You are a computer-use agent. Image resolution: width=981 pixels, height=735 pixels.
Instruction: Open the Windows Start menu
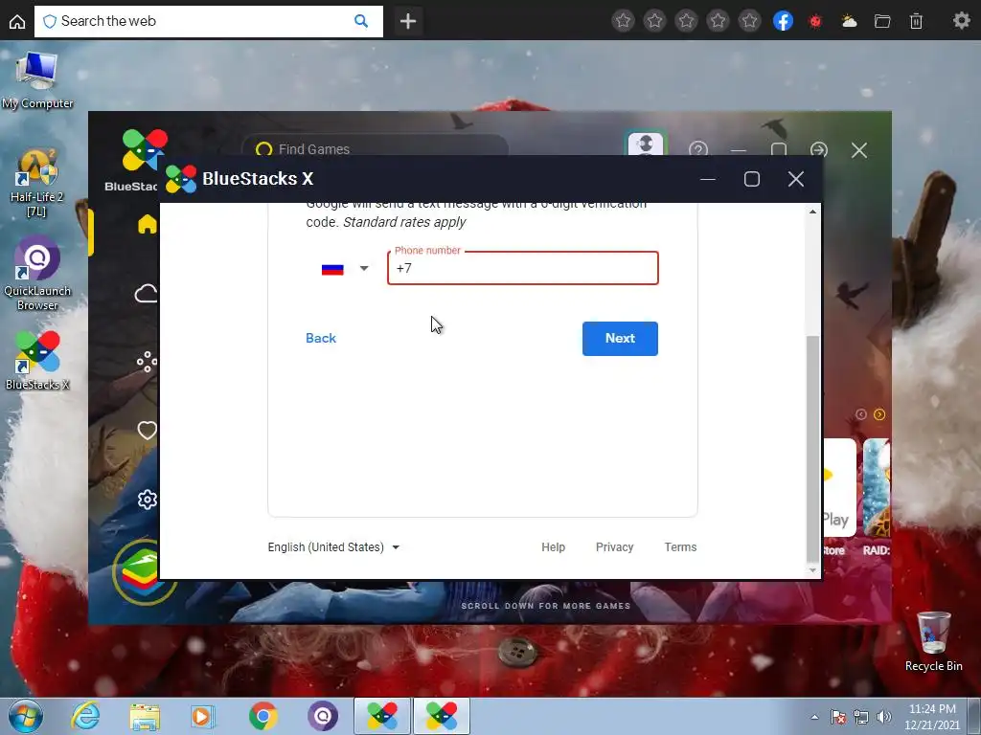[x=26, y=716]
